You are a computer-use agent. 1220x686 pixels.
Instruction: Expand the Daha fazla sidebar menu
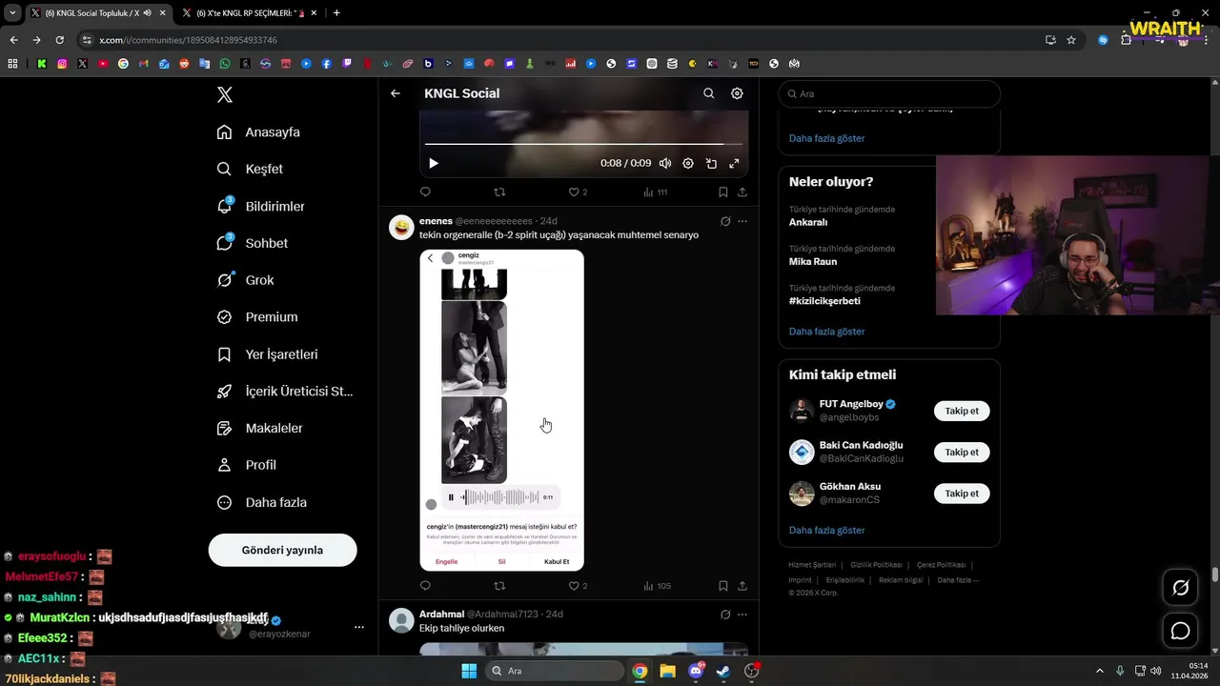[x=261, y=502]
